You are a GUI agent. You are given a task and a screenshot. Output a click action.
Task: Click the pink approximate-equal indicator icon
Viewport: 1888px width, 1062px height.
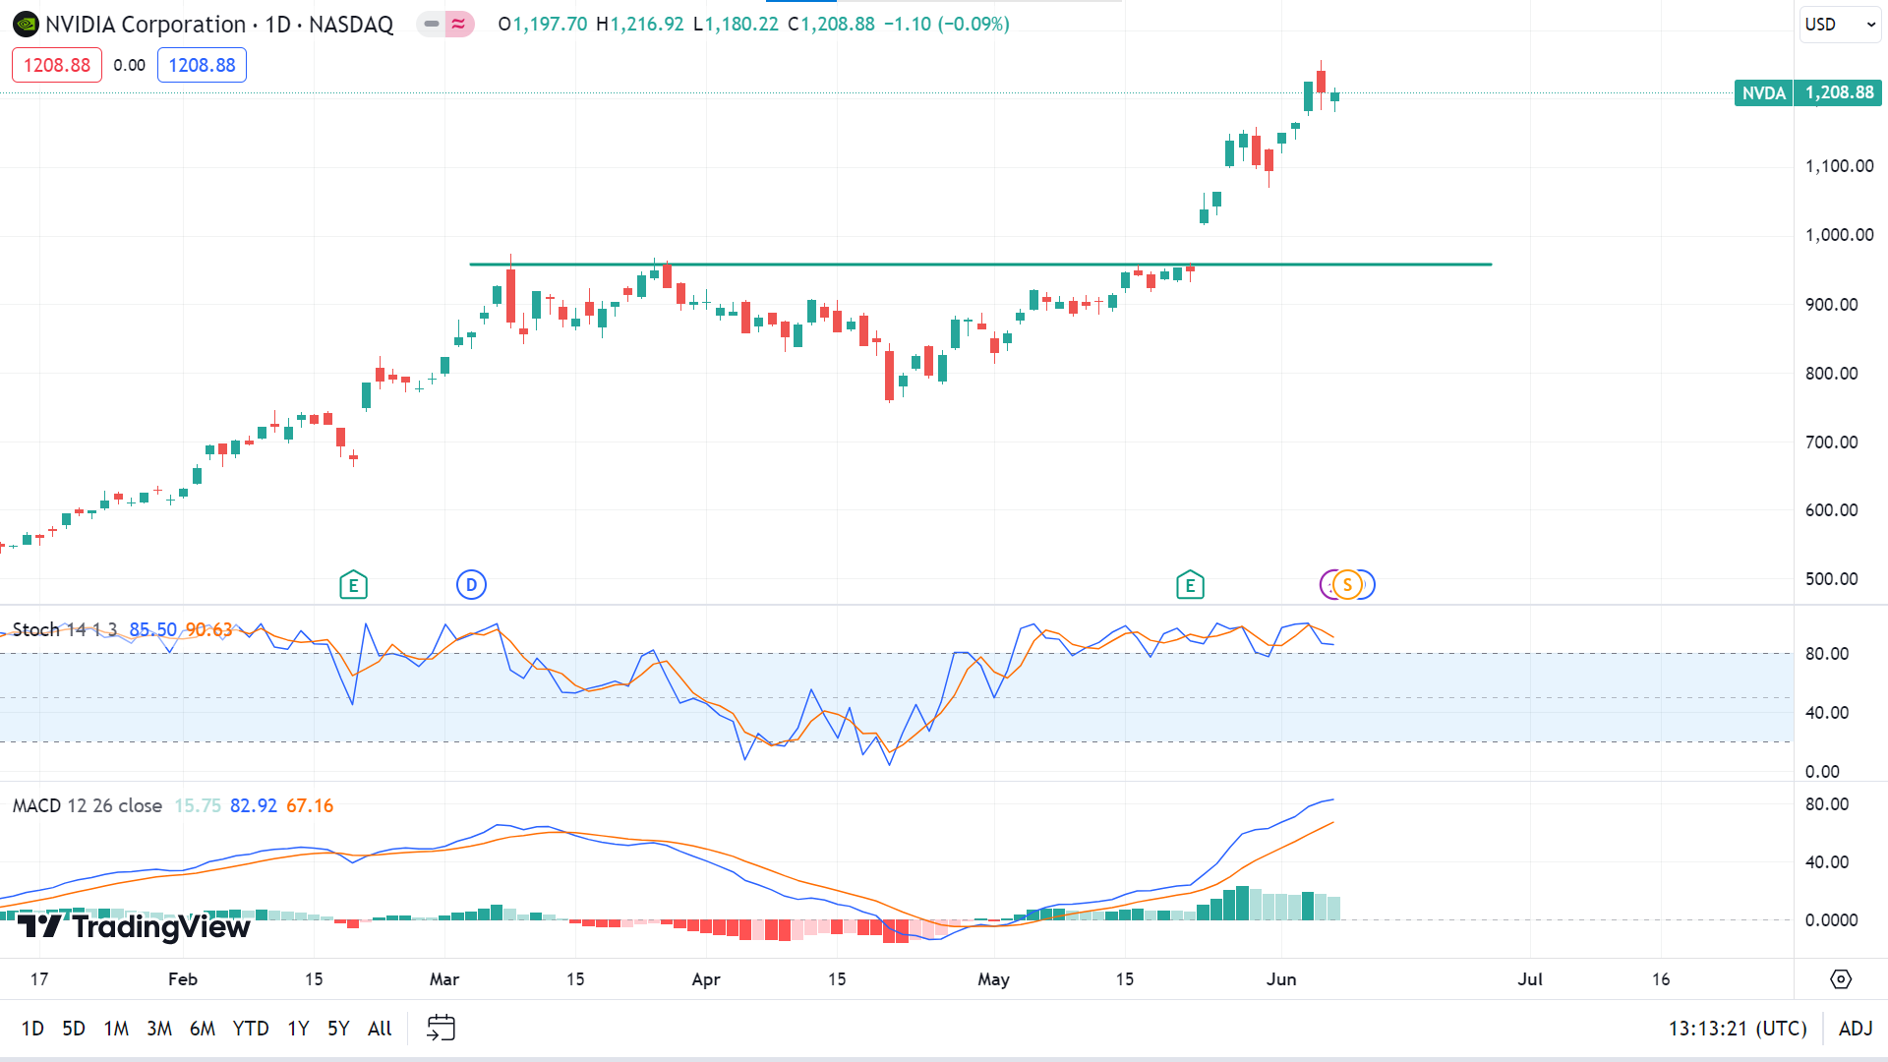click(x=458, y=24)
